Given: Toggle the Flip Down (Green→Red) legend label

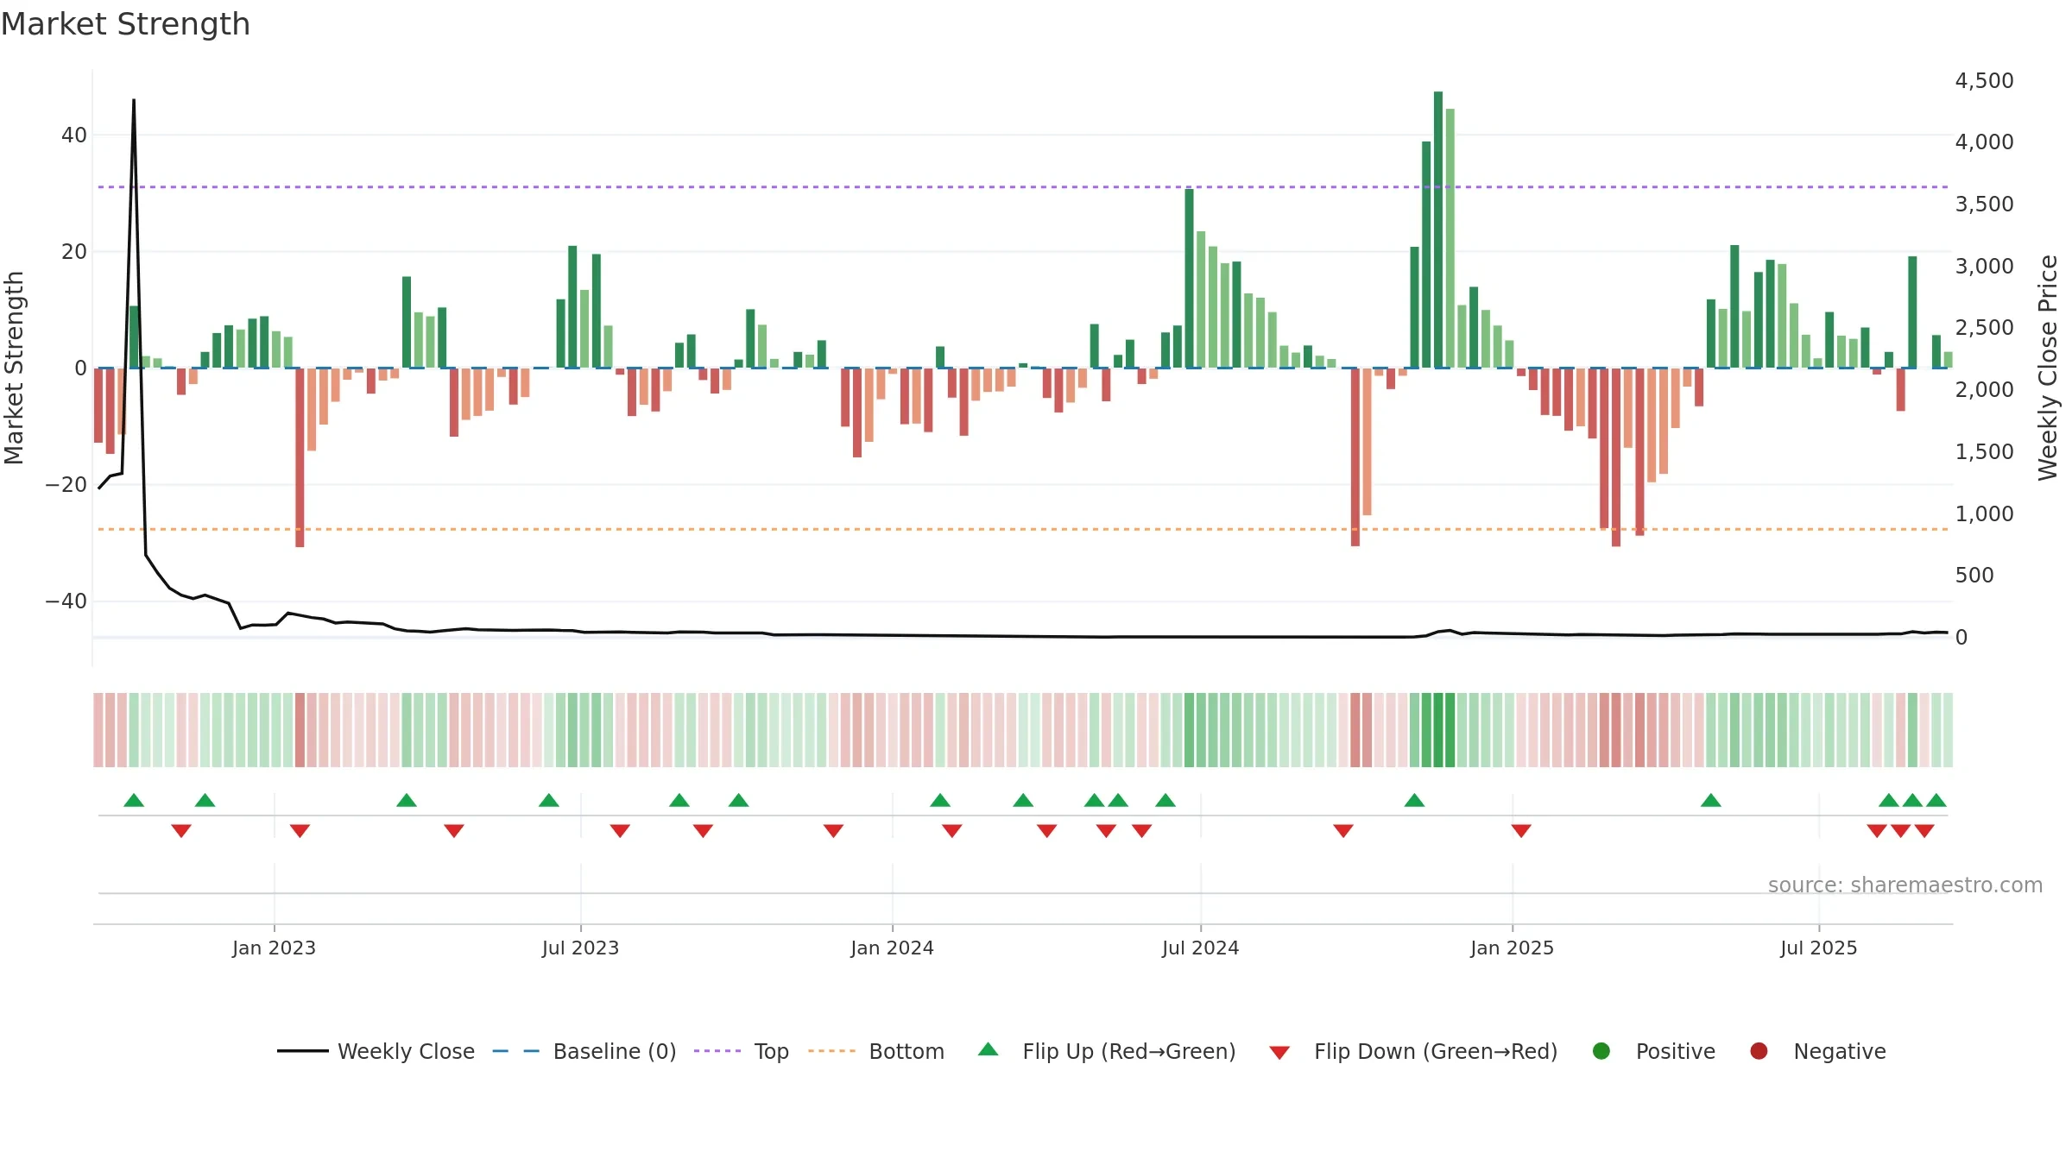Looking at the screenshot, I should click(x=1436, y=1052).
